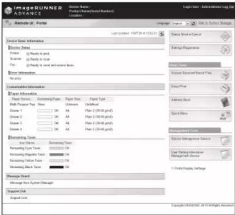Click the language apply refresh icon

(194, 24)
